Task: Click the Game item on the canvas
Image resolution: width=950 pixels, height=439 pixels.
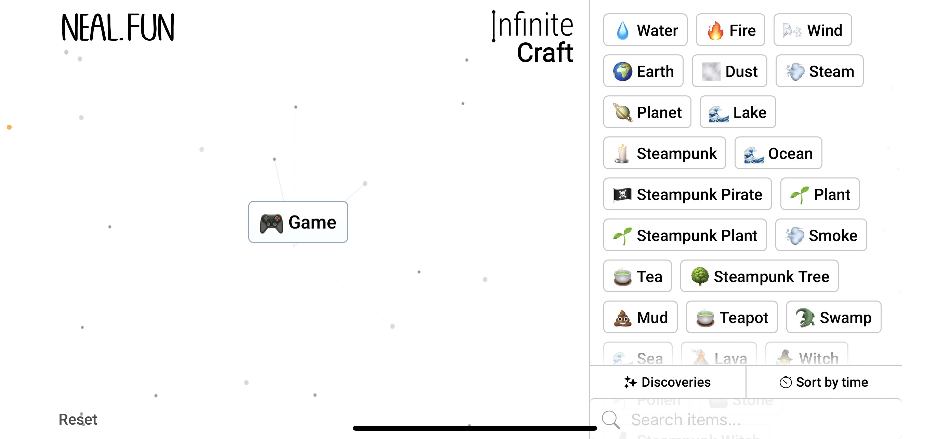Action: pos(298,222)
